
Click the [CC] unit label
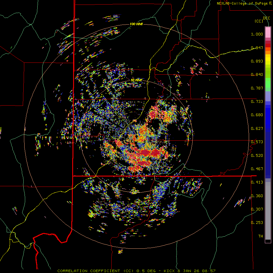click(259, 21)
